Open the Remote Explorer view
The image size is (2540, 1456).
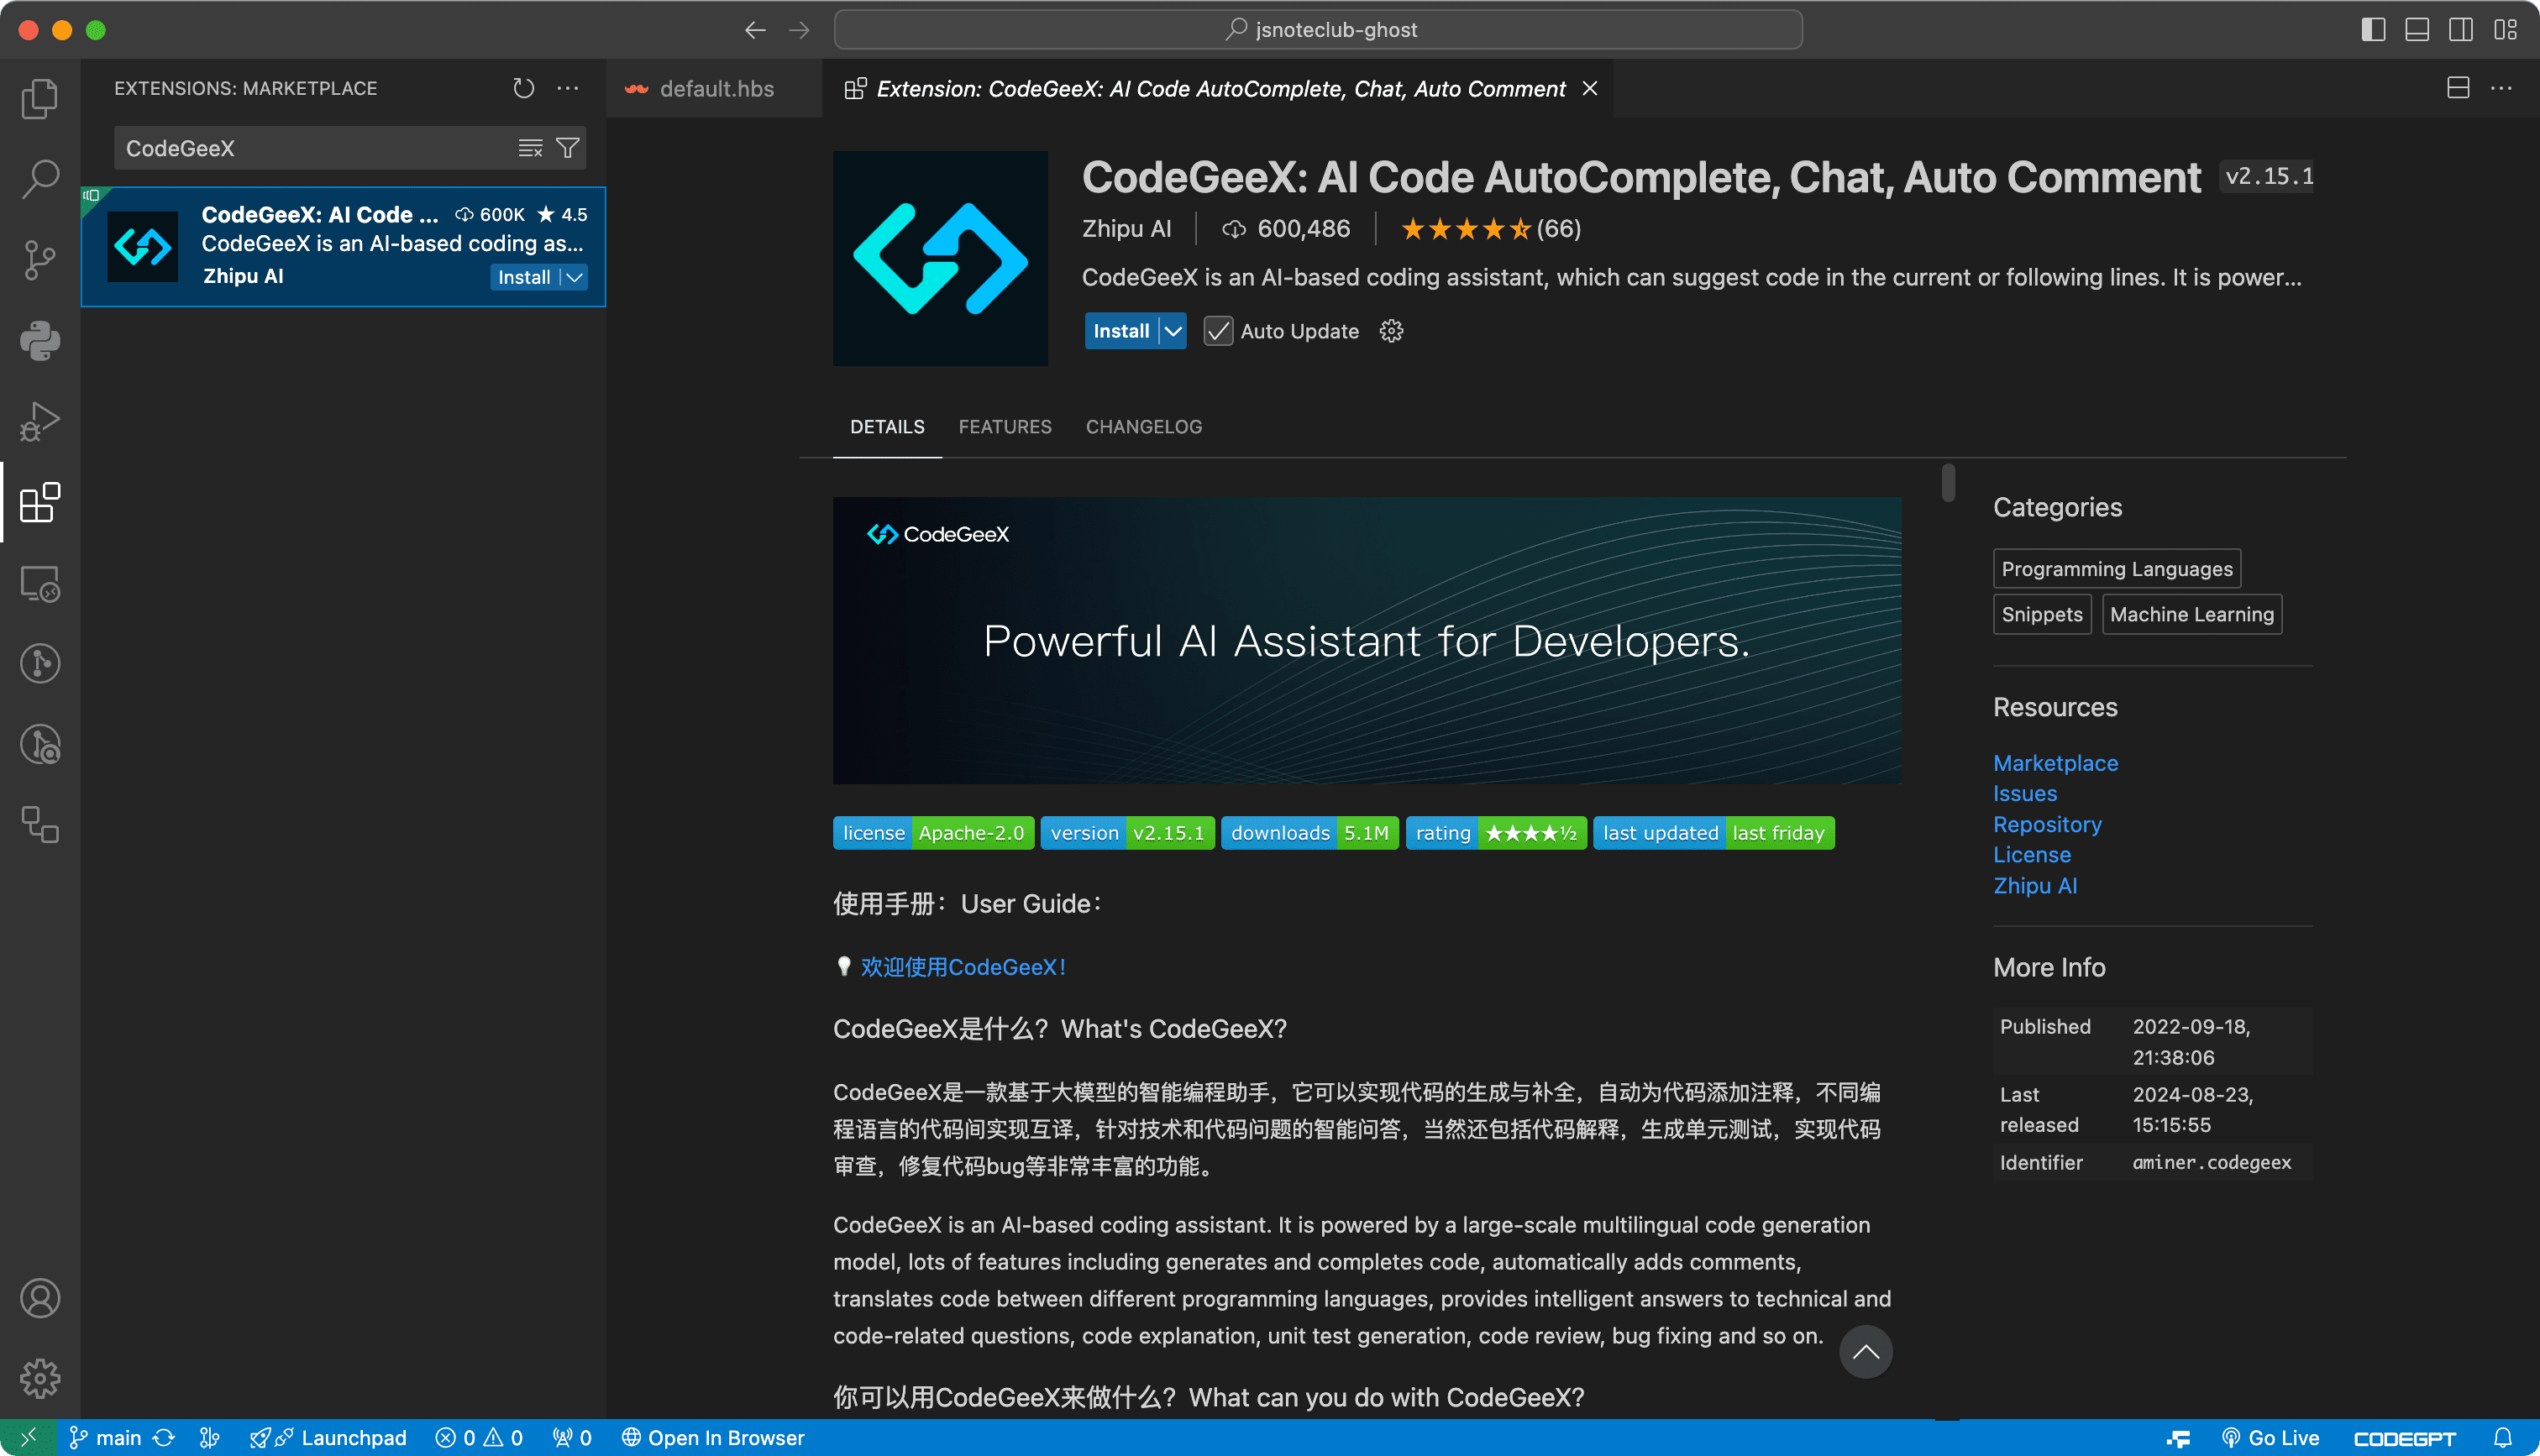point(40,583)
